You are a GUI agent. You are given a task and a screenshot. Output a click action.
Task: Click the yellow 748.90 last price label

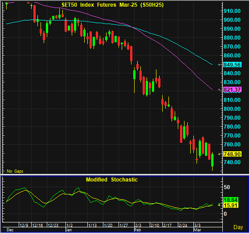[x=232, y=154]
